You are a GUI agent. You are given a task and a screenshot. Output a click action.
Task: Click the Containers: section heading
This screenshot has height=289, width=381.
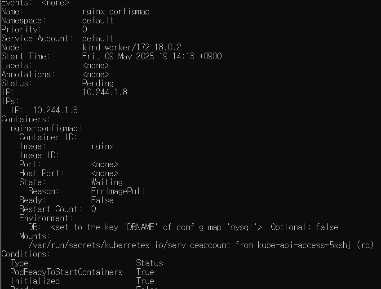26,120
